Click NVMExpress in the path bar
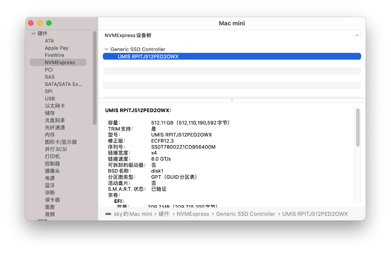The height and width of the screenshot is (254, 391). 193,214
